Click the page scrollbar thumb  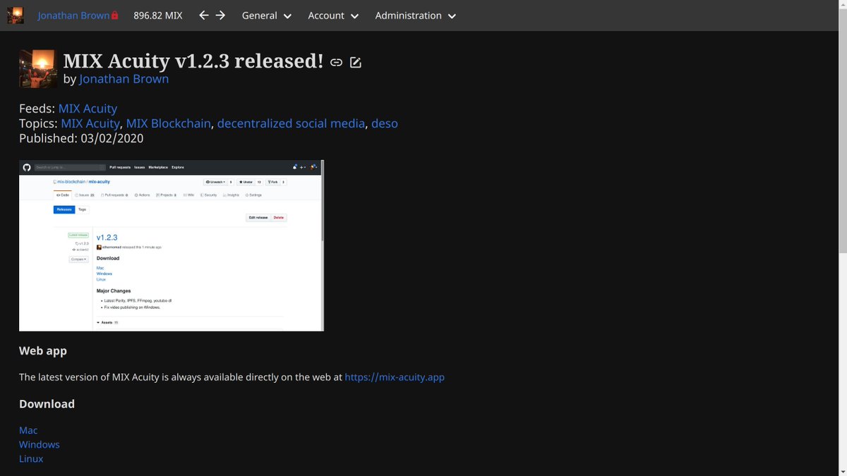pyautogui.click(x=842, y=130)
